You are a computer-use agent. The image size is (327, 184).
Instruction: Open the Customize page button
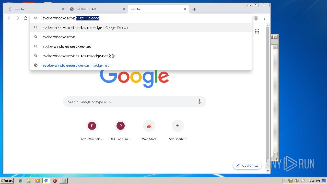click(247, 165)
